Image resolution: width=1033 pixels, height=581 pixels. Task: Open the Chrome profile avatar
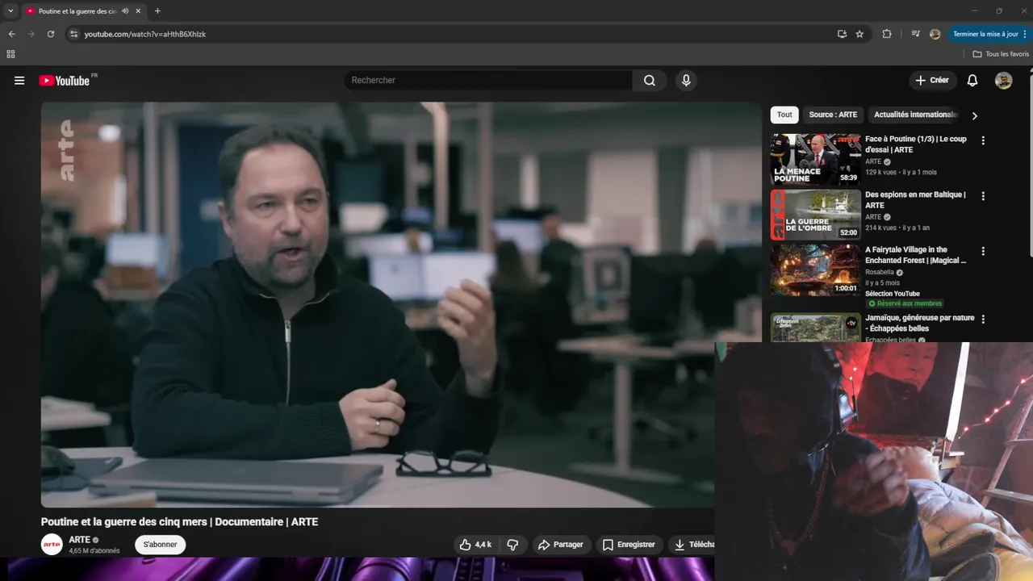pos(935,34)
